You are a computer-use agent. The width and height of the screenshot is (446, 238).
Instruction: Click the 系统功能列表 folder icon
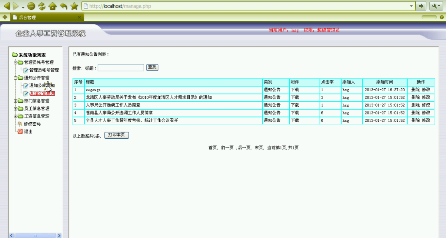pyautogui.click(x=15, y=55)
